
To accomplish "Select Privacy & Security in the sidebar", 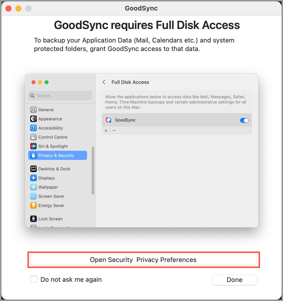I will point(58,155).
